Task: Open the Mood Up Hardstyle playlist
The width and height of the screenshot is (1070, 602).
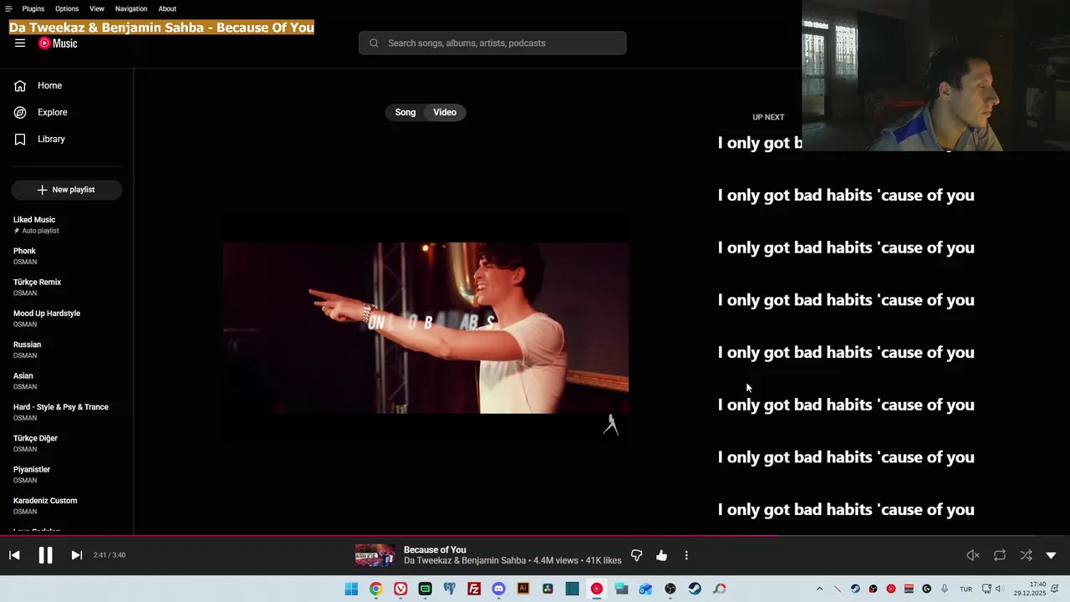Action: coord(67,318)
